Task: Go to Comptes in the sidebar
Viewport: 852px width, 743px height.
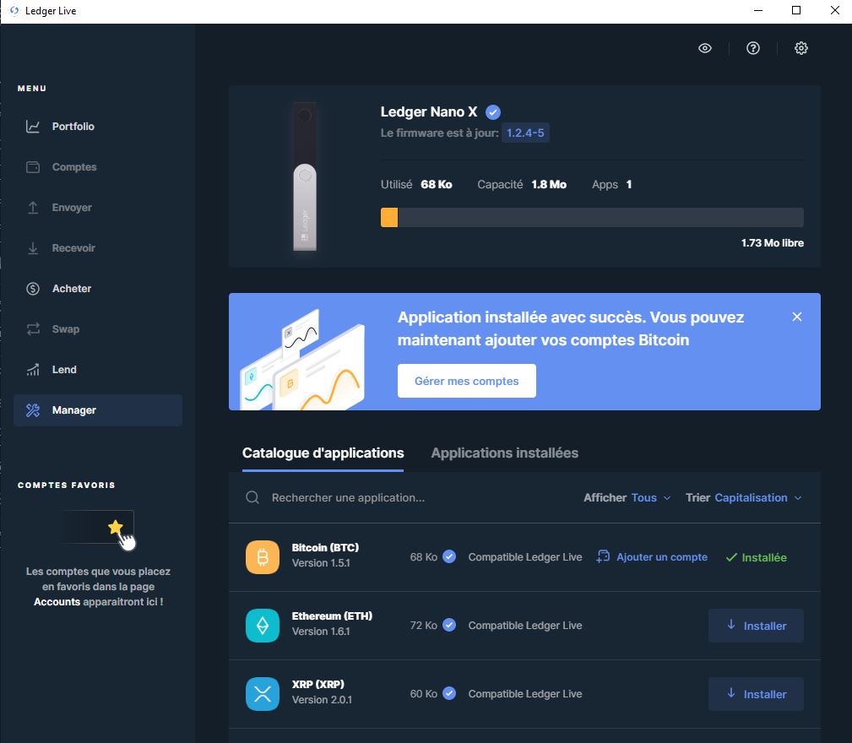Action: coord(98,167)
